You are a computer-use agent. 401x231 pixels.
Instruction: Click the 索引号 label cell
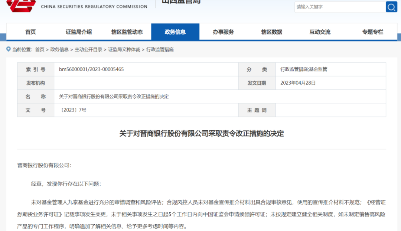click(x=36, y=69)
